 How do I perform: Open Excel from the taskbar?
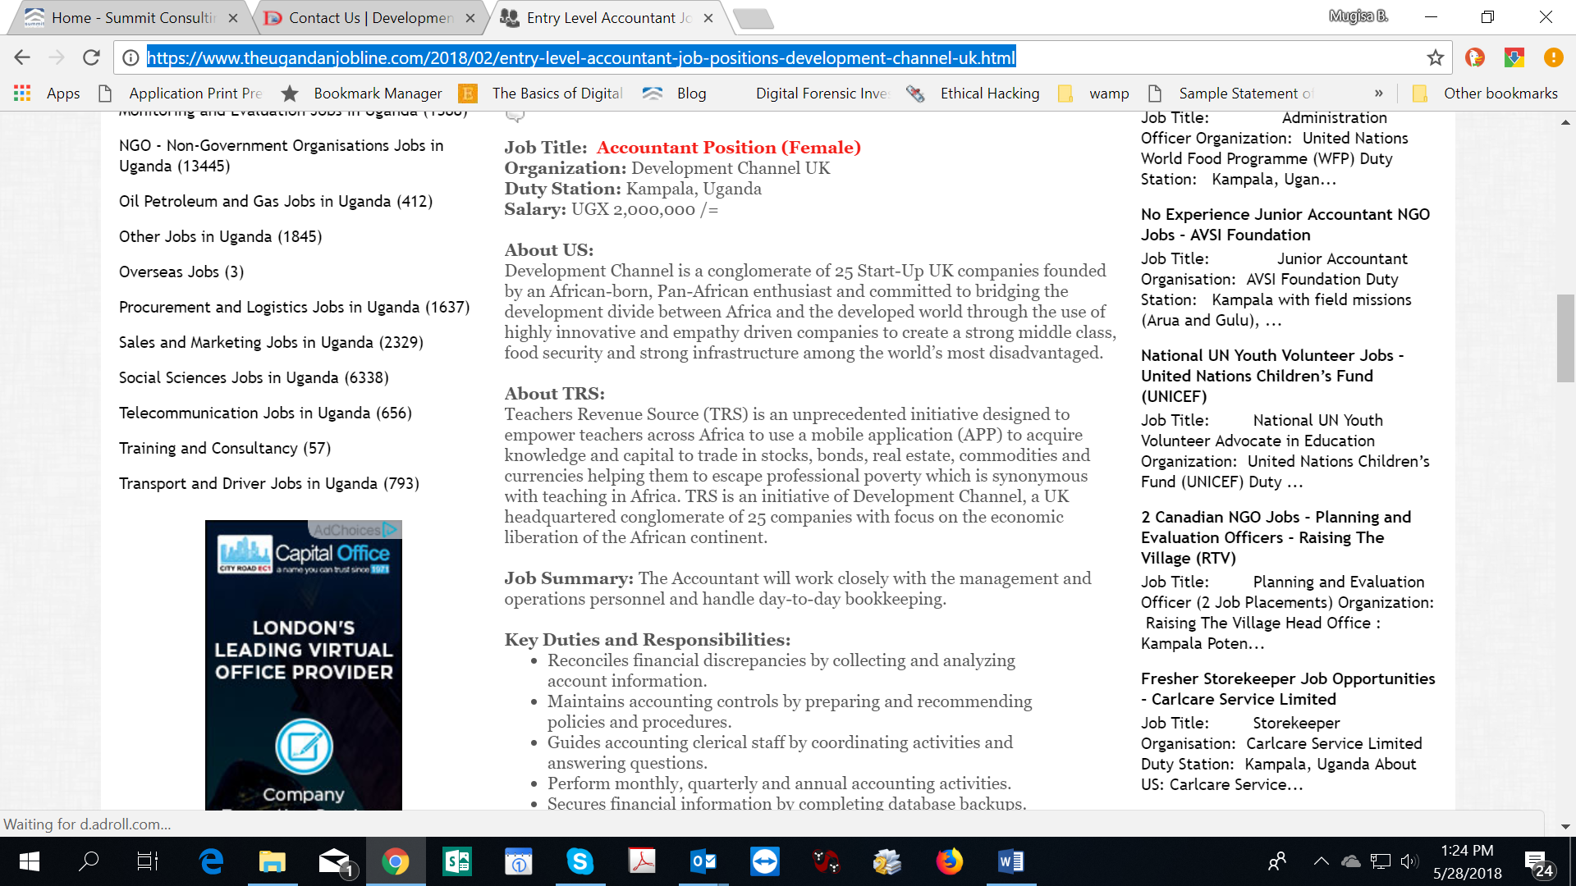point(456,861)
